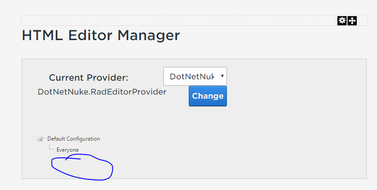The image size is (377, 190).
Task: Click the blue Change button
Action: click(208, 96)
